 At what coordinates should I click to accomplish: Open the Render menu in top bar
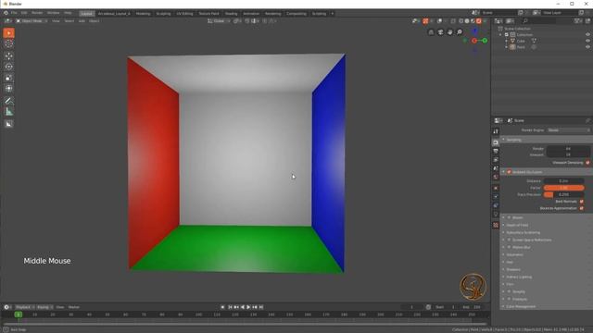point(37,13)
